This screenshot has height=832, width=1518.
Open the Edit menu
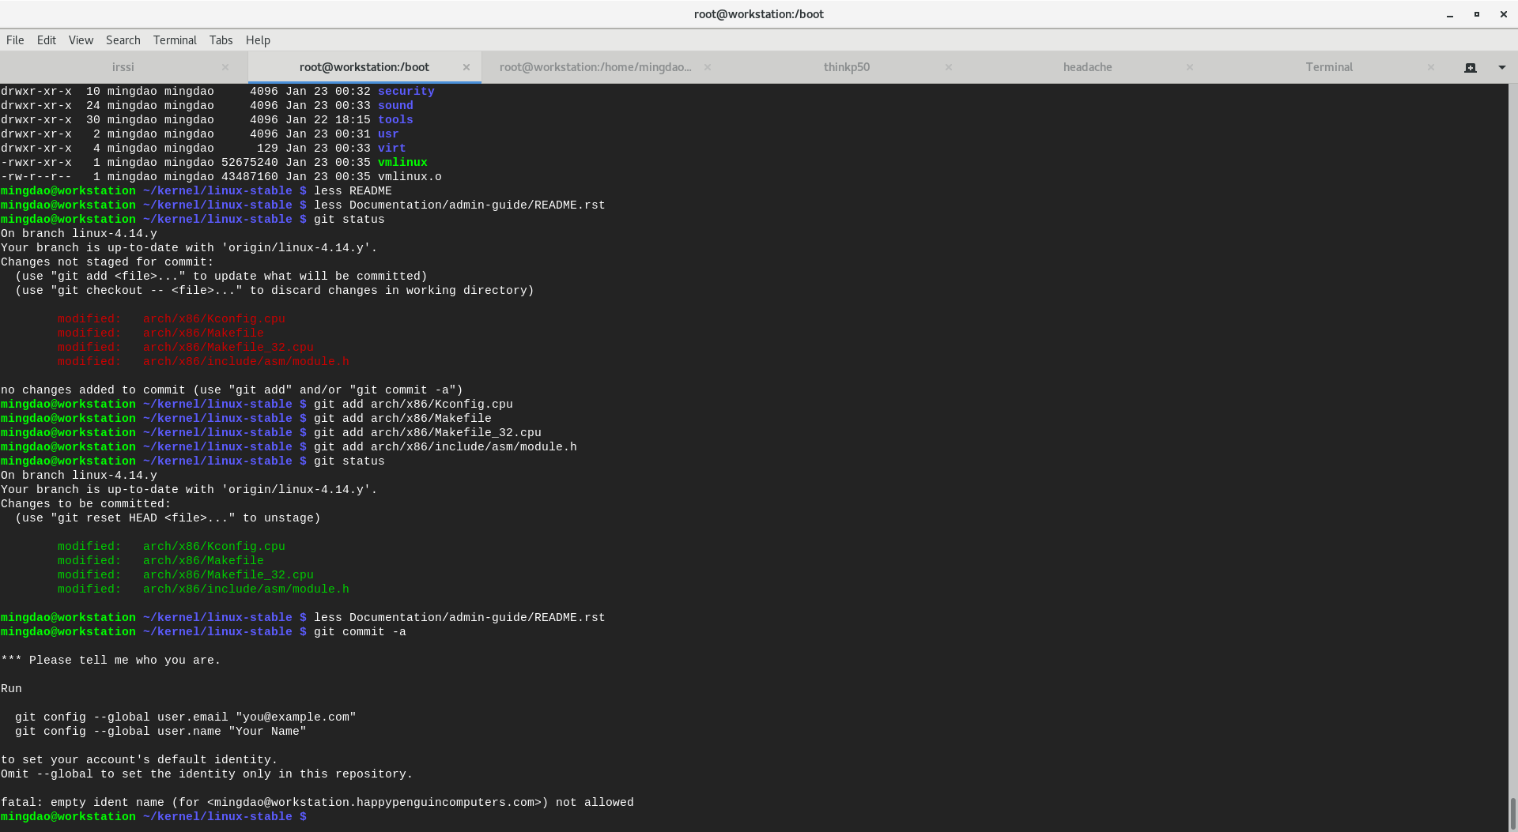click(x=47, y=40)
